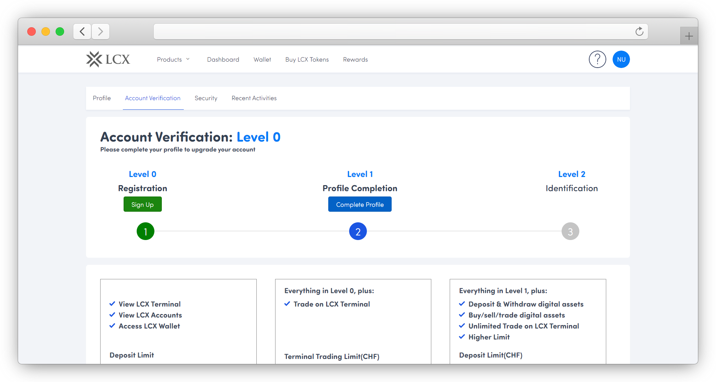Expand the Products dropdown menu
716x382 pixels.
(x=173, y=59)
